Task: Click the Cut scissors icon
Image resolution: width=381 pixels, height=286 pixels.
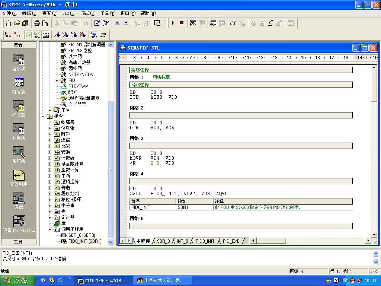Action: 57,23
